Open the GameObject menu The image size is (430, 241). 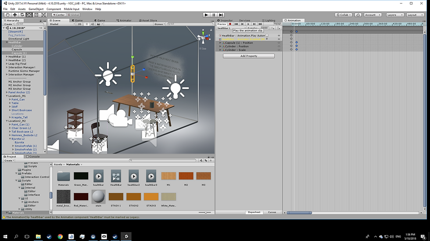click(36, 9)
